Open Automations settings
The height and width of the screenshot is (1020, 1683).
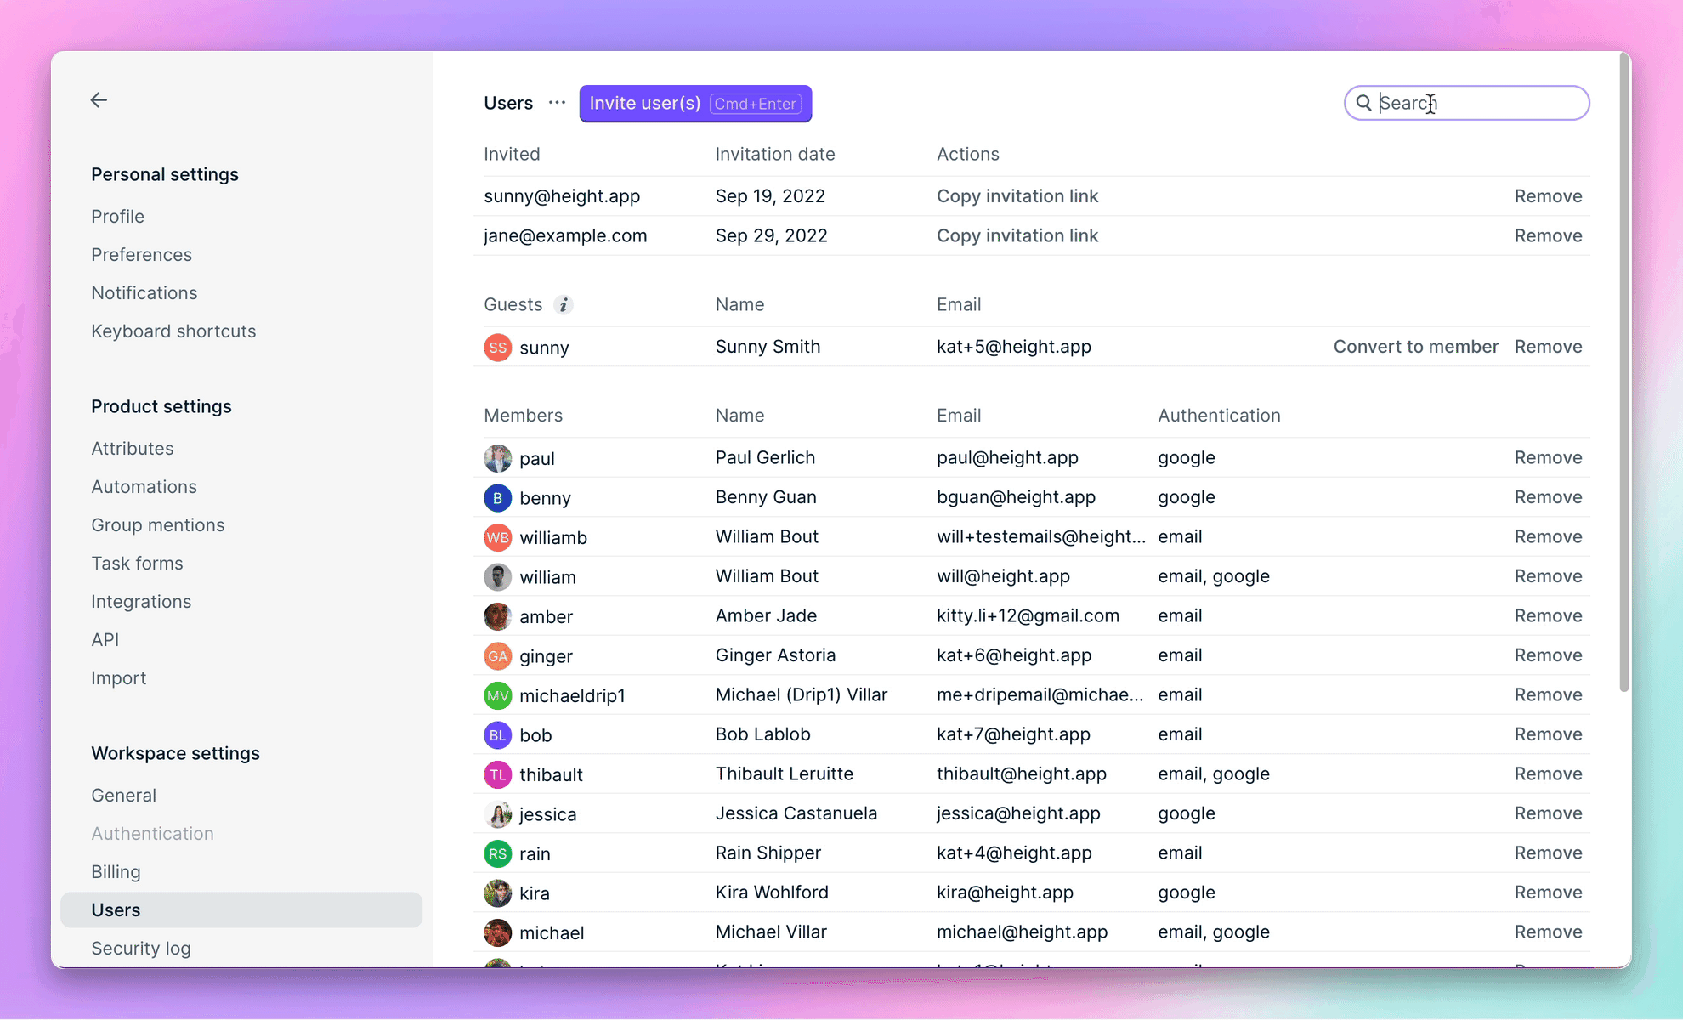pos(144,487)
